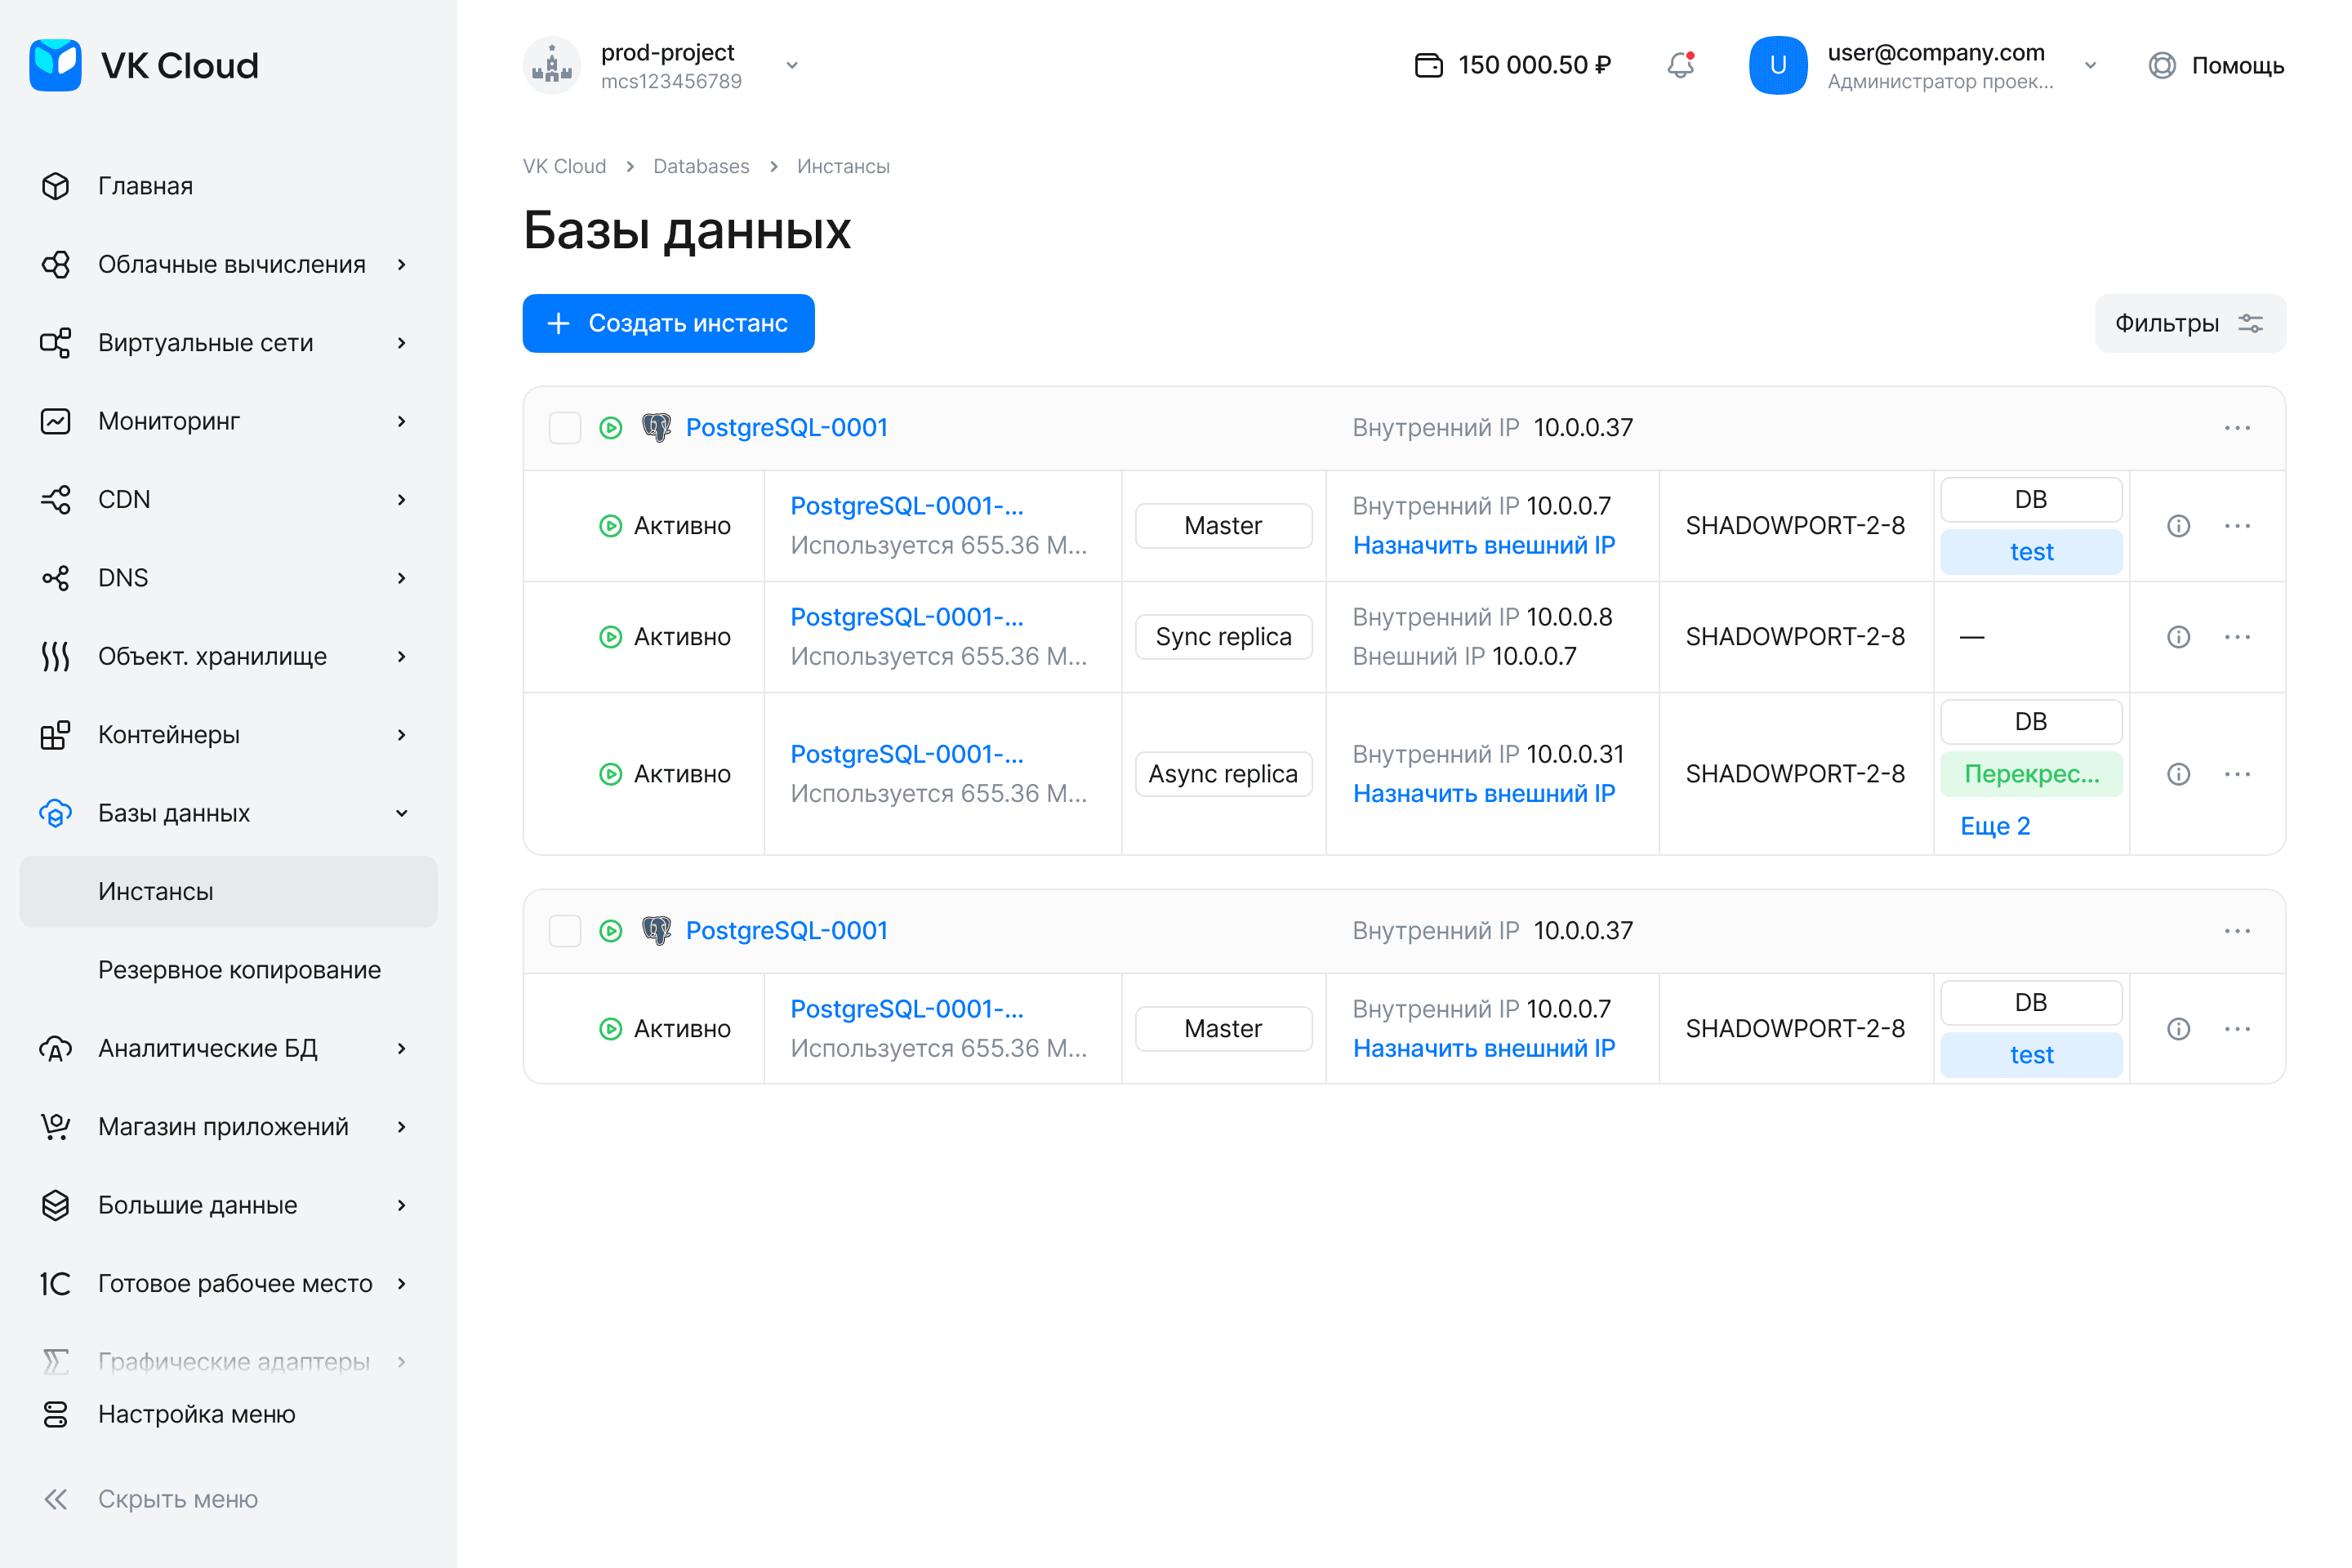Expand the prod-project selector dropdown
This screenshot has height=1568, width=2352.
[x=792, y=65]
